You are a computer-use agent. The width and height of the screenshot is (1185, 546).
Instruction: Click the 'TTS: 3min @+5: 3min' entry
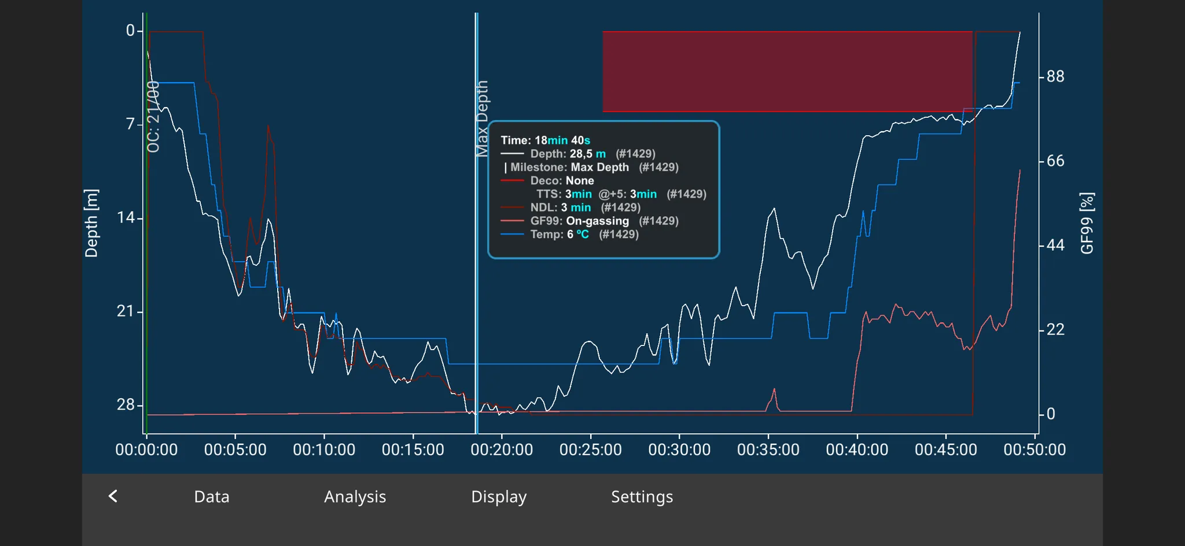tap(621, 194)
